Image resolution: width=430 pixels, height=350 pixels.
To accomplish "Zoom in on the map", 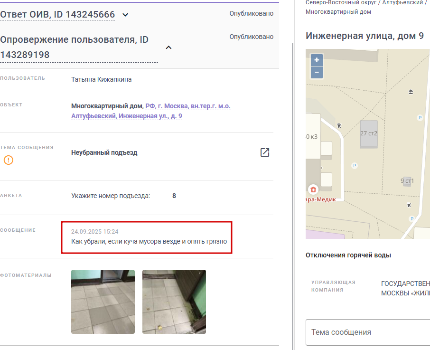I will 317,60.
